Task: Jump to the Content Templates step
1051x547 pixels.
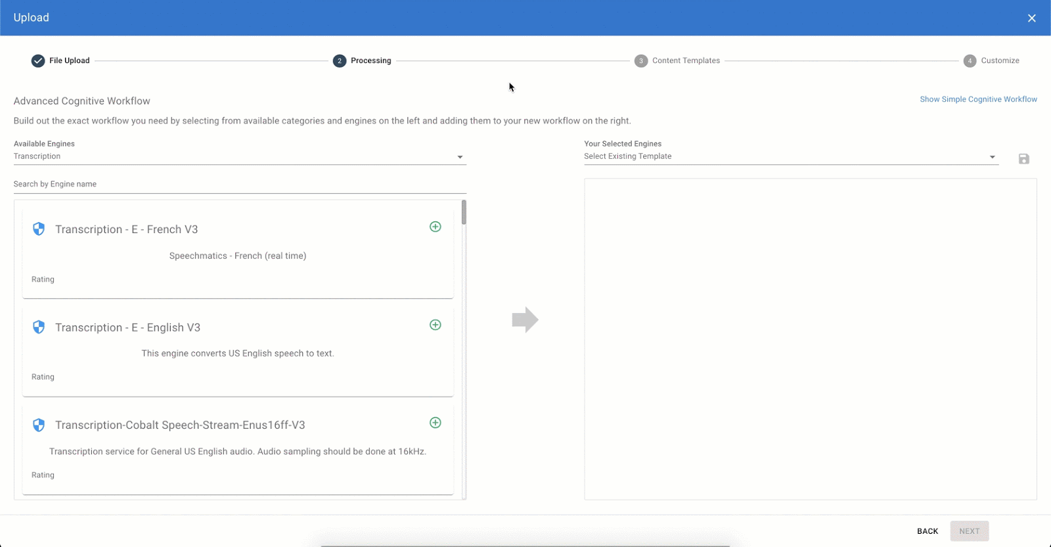Action: (677, 60)
